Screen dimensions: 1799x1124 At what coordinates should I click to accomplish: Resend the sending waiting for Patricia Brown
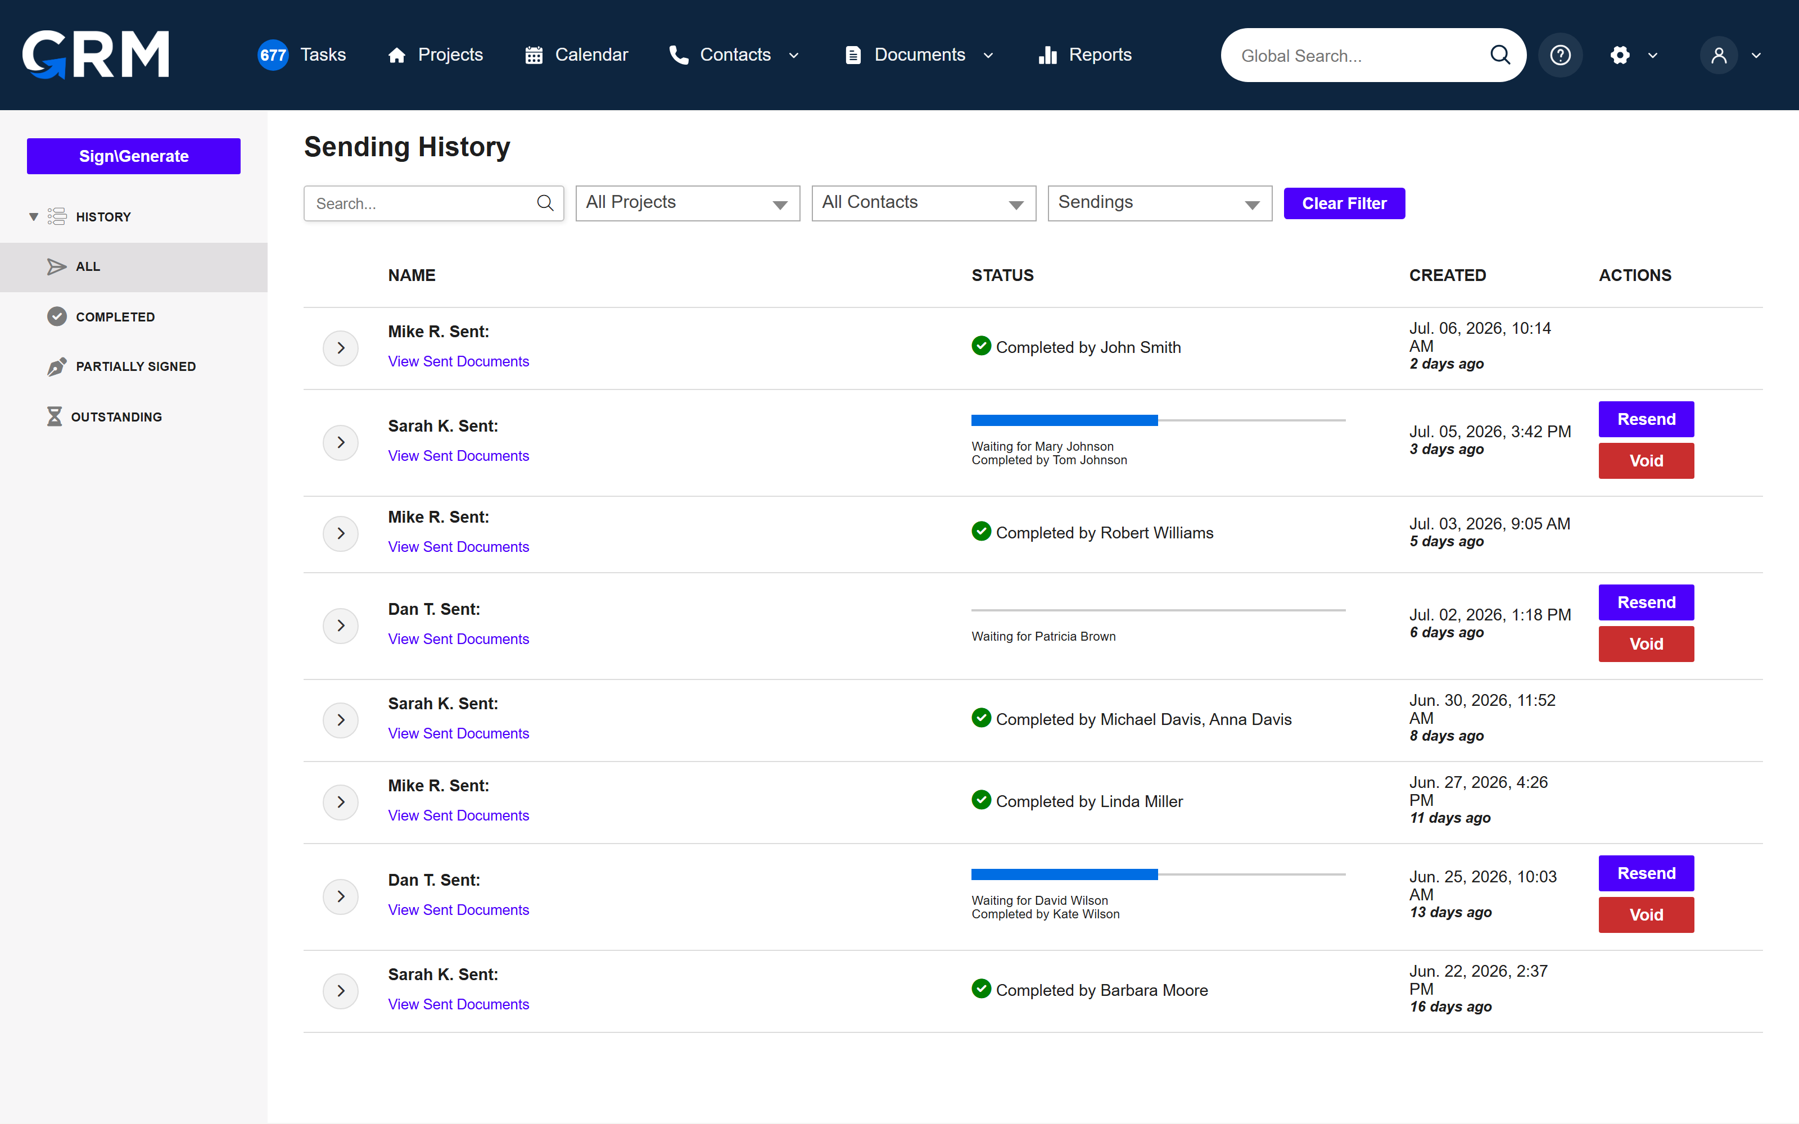1646,602
